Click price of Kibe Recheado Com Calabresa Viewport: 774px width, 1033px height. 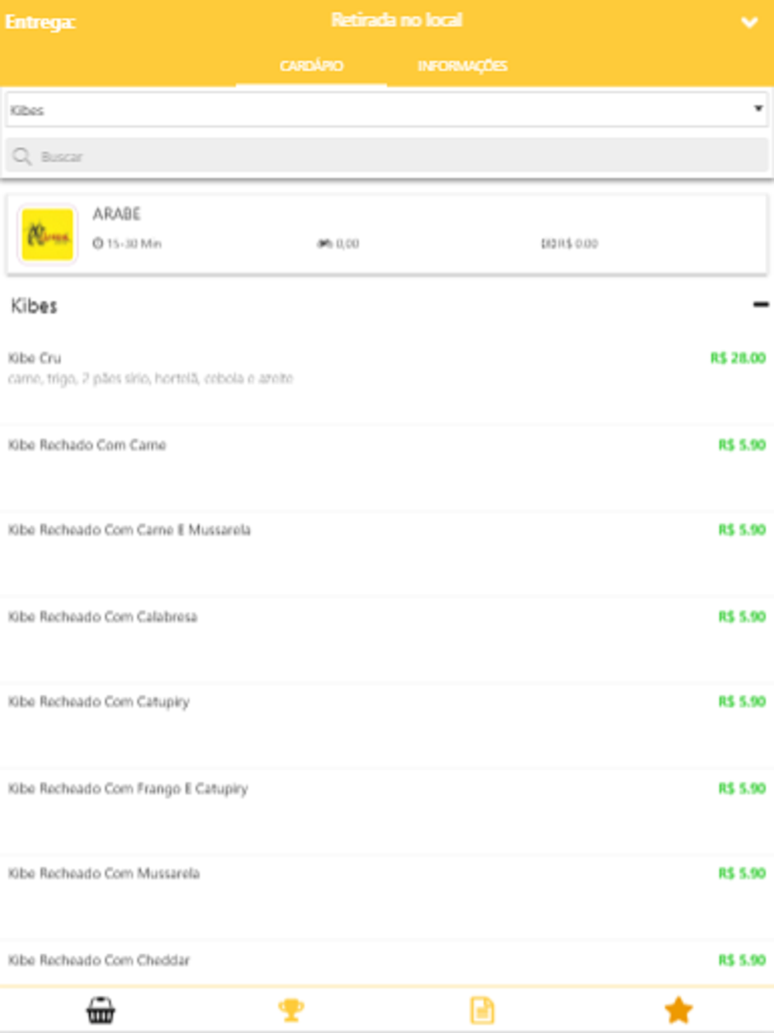click(x=741, y=616)
